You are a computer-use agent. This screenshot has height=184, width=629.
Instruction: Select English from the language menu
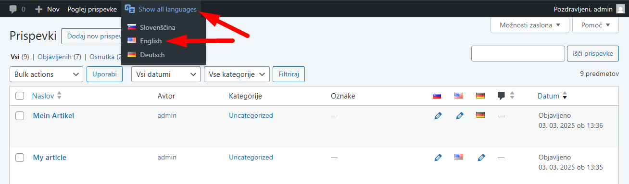tap(151, 41)
